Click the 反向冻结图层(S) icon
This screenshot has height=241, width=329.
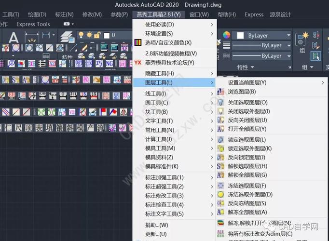tap(220, 203)
